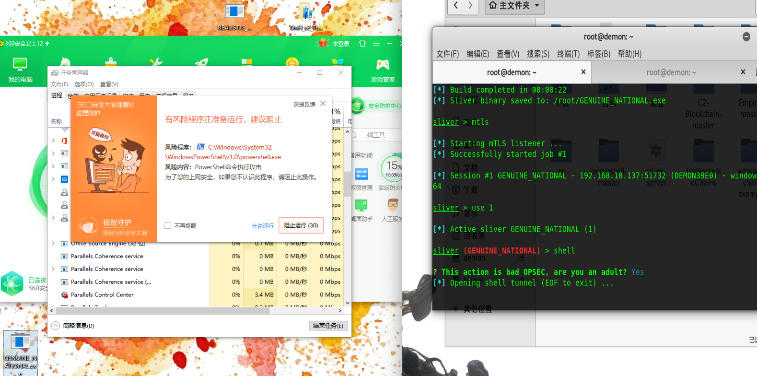Viewport: 757px width, 376px height.
Task: Click 允许运行 to allow the program
Action: (263, 225)
